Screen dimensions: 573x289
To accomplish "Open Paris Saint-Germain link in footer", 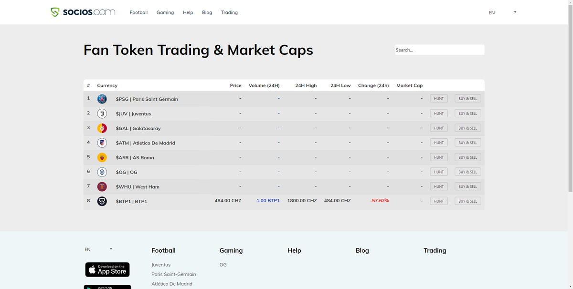I will point(174,274).
